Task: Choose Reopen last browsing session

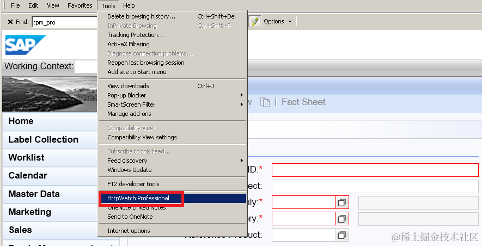Action: 173,63
